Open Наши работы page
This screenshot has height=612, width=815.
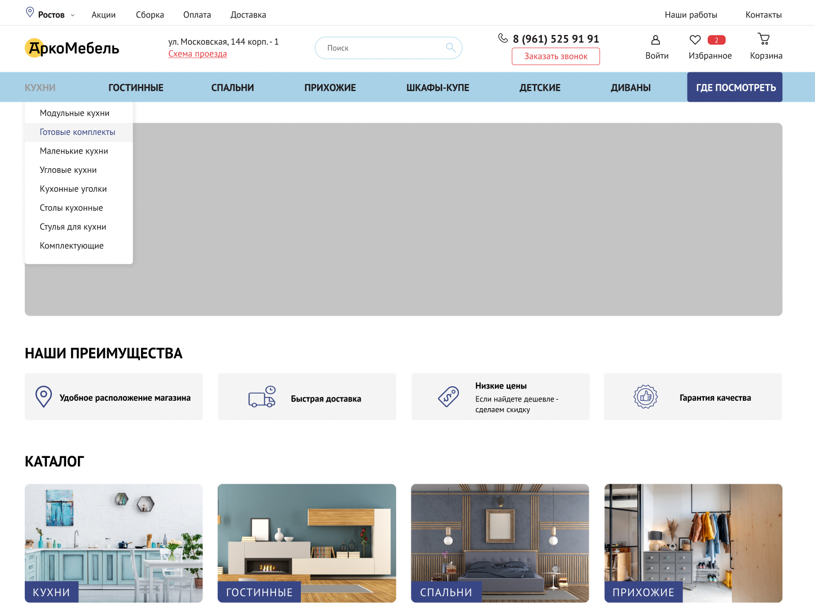(691, 15)
